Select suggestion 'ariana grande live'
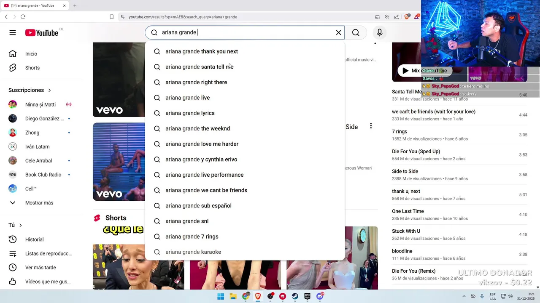This screenshot has height=303, width=540. click(x=245, y=98)
